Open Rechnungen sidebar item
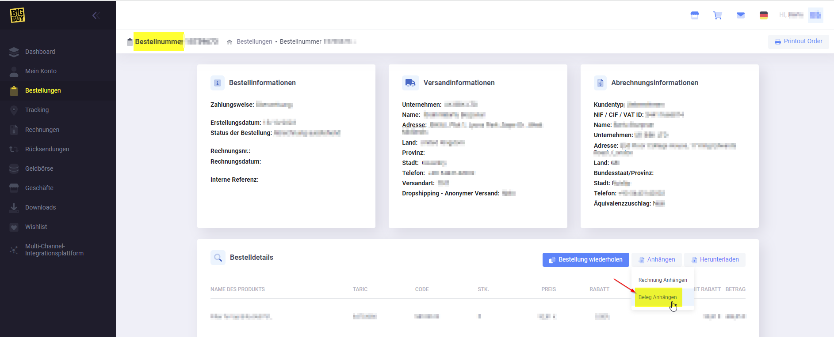 point(42,130)
